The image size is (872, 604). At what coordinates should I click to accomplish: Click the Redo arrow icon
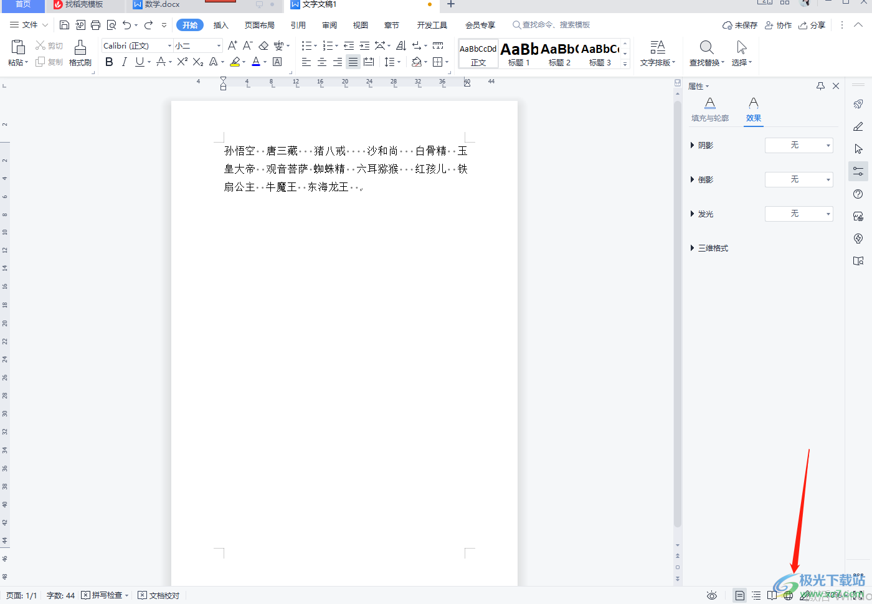pyautogui.click(x=148, y=25)
